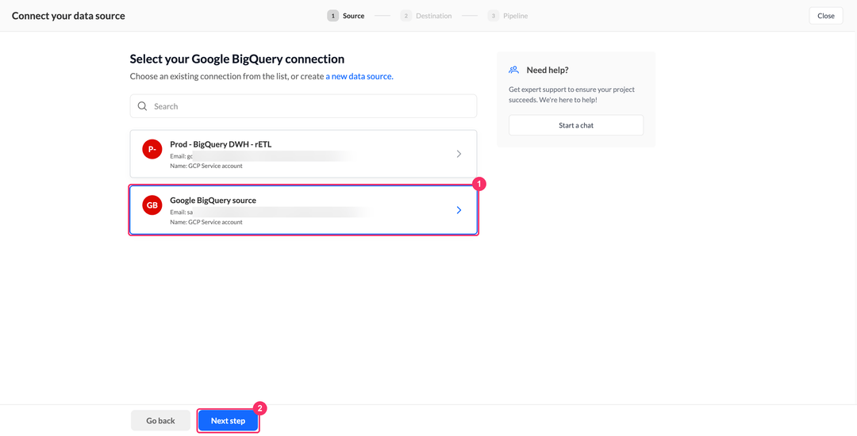Click the red P- avatar icon
The width and height of the screenshot is (857, 436).
(x=152, y=150)
